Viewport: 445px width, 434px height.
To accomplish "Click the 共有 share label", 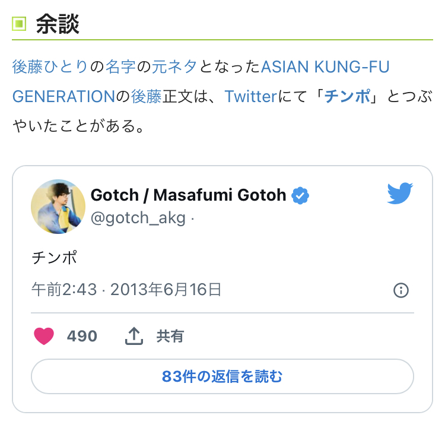I will coord(170,337).
